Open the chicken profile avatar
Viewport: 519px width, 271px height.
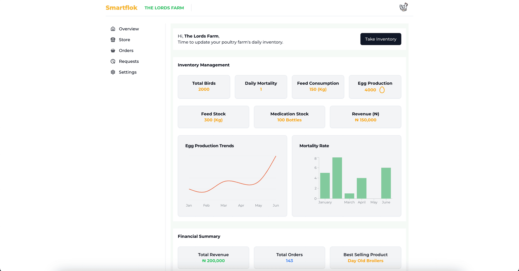[x=403, y=7]
